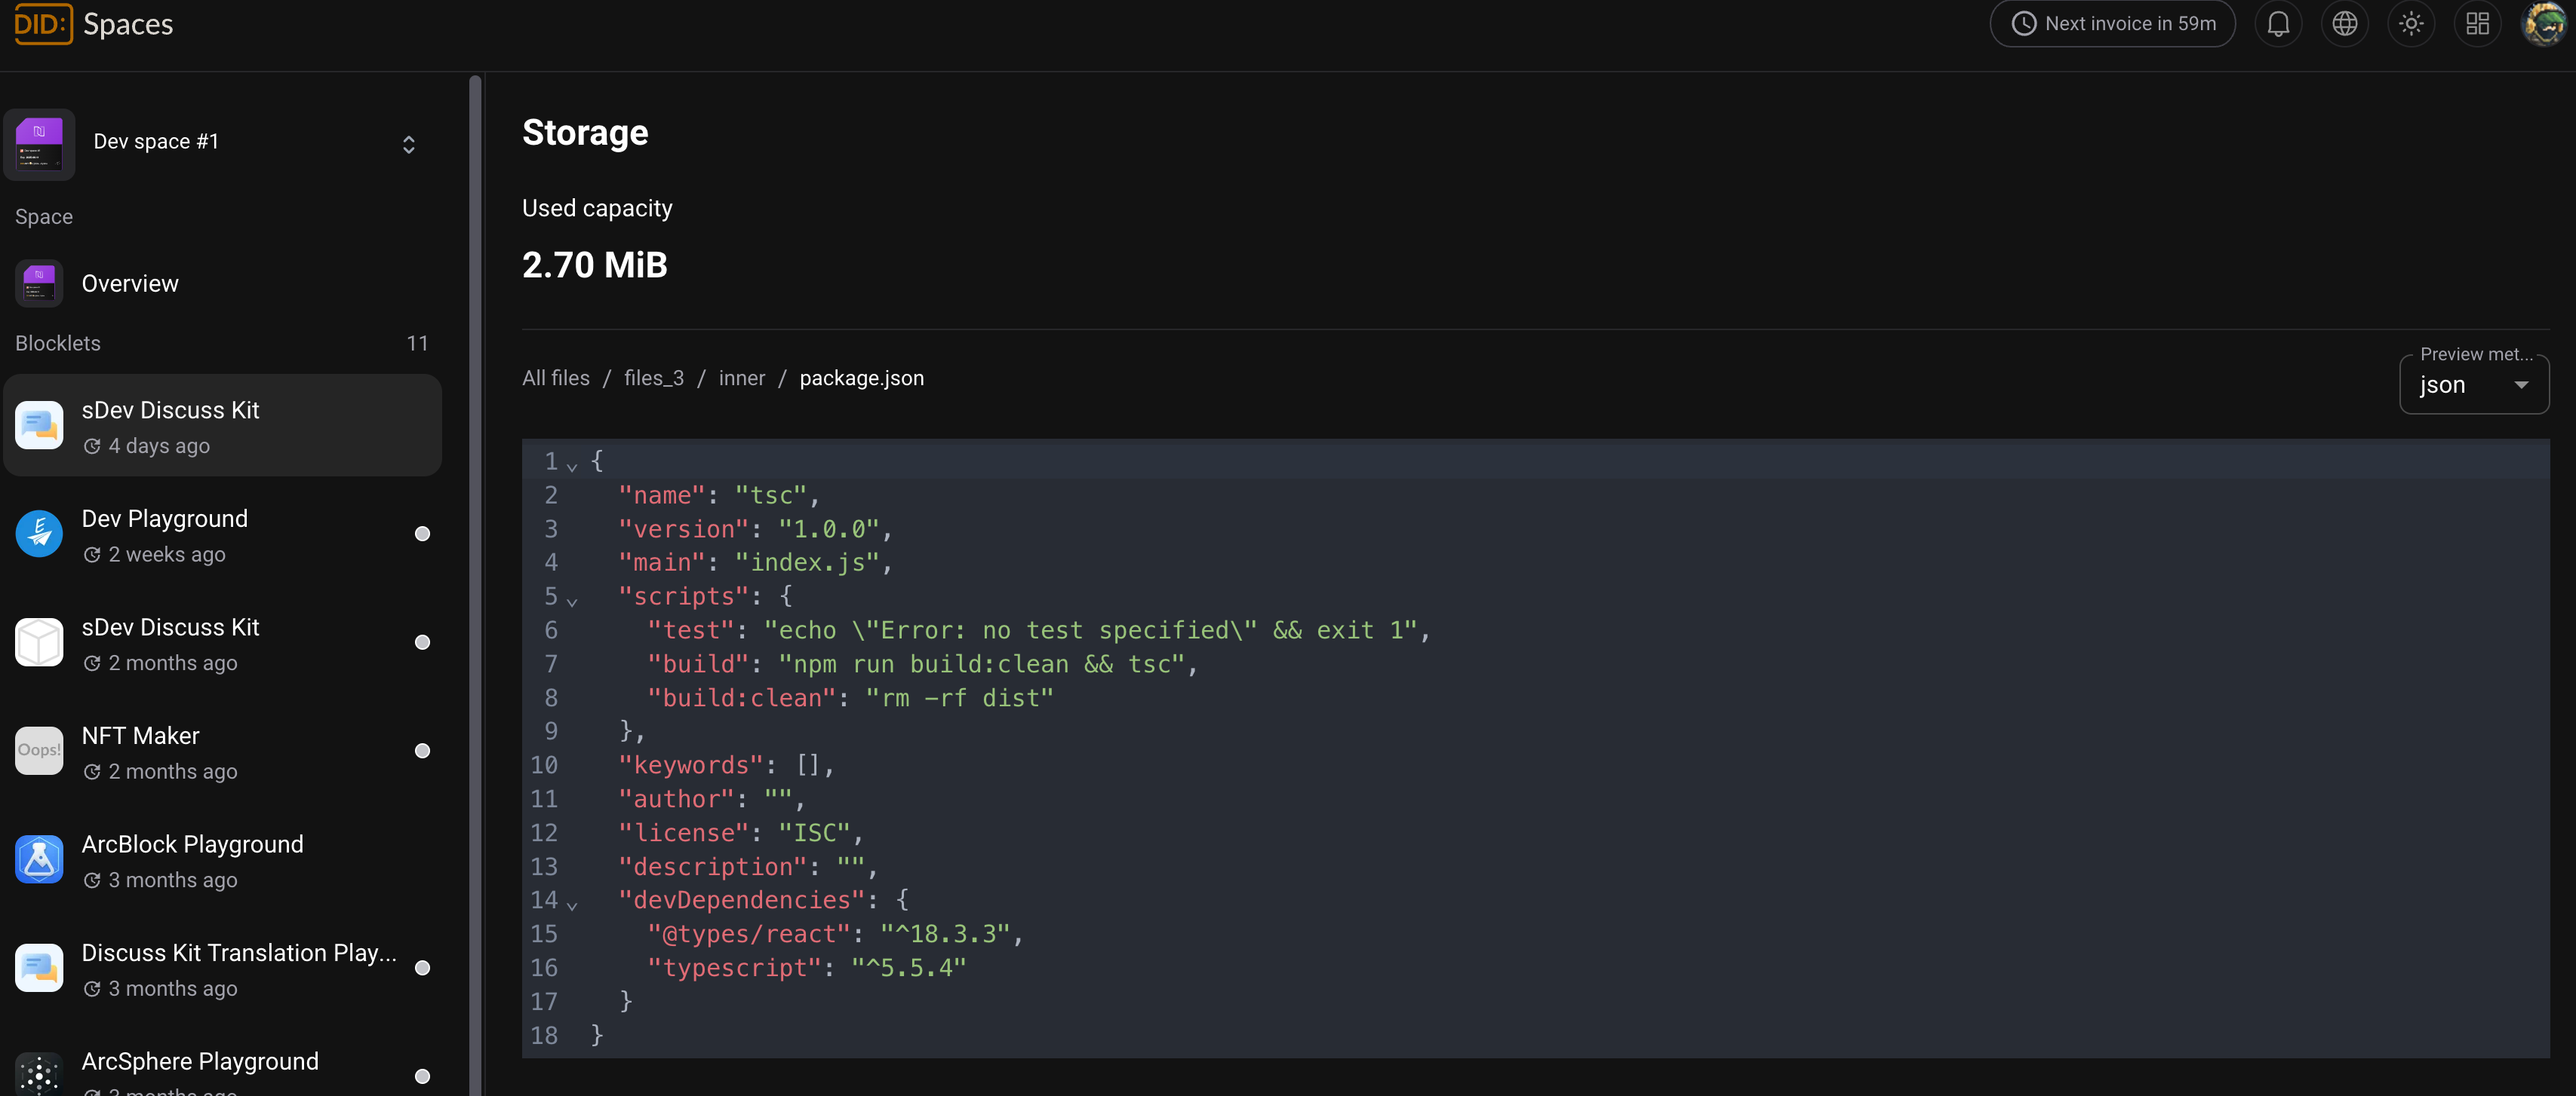Open the Dev space #1 switcher

[408, 145]
